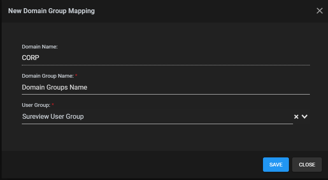Select the "Sureview User Group" text
This screenshot has height=180, width=328.
click(53, 117)
